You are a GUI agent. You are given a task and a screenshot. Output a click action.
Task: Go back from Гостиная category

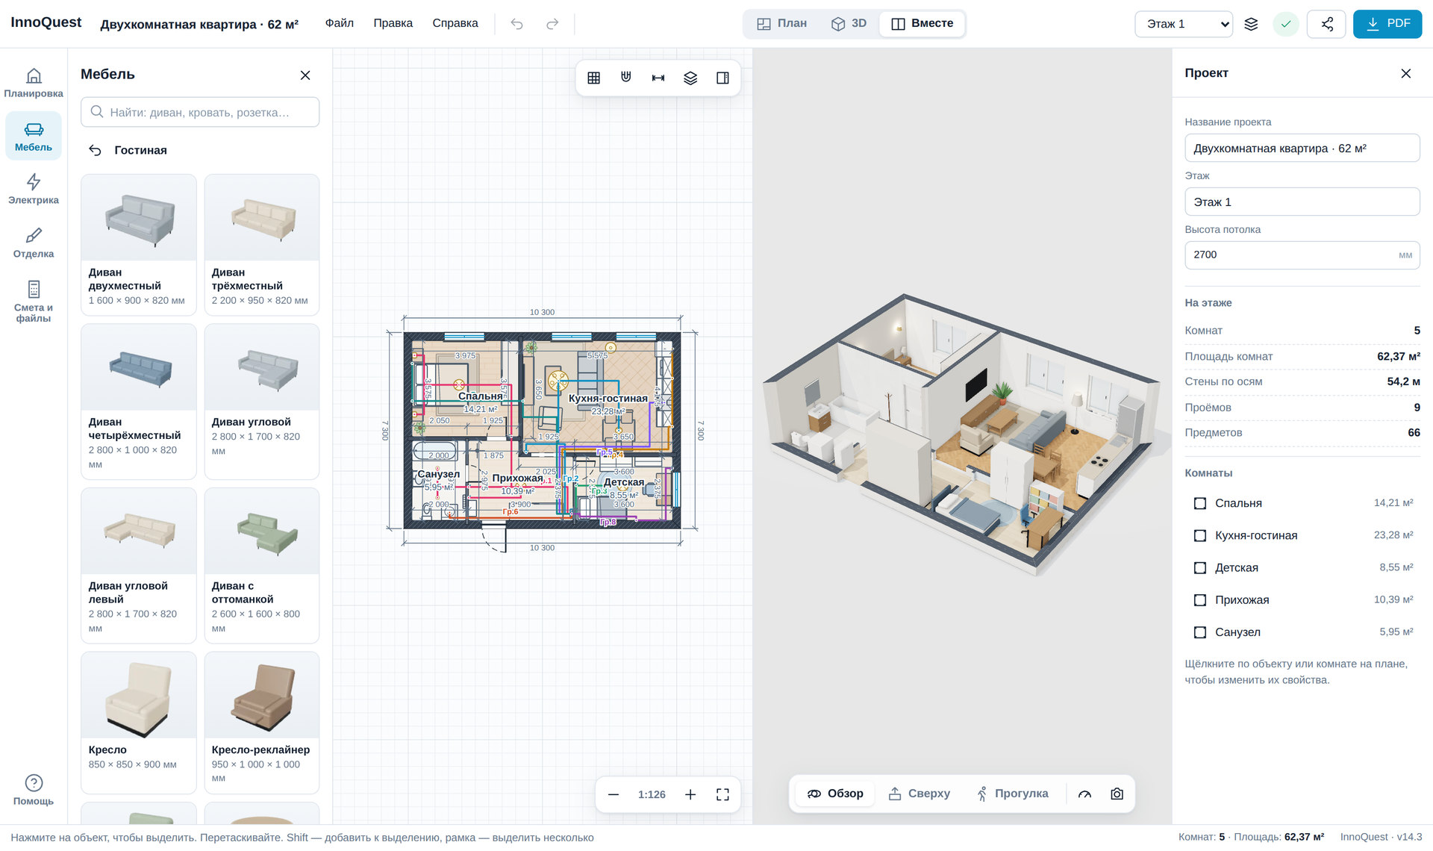(95, 150)
